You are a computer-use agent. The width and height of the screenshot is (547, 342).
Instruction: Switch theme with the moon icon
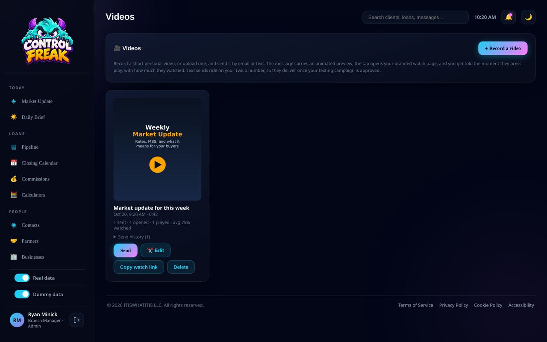click(x=528, y=17)
